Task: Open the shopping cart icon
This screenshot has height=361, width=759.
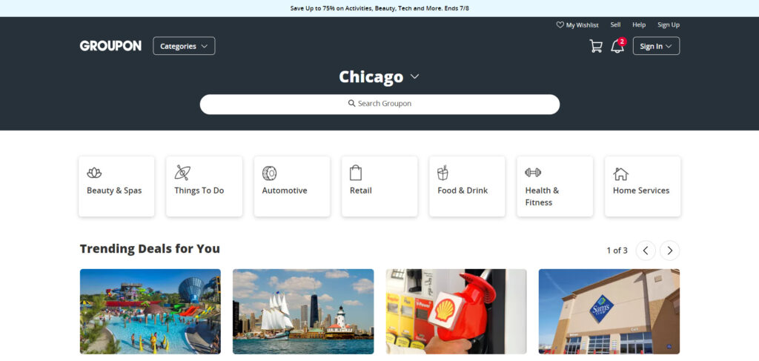Action: point(595,46)
